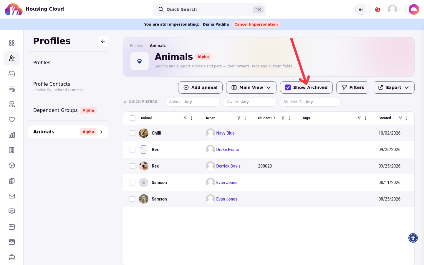Expand the Export dropdown

[x=393, y=87]
